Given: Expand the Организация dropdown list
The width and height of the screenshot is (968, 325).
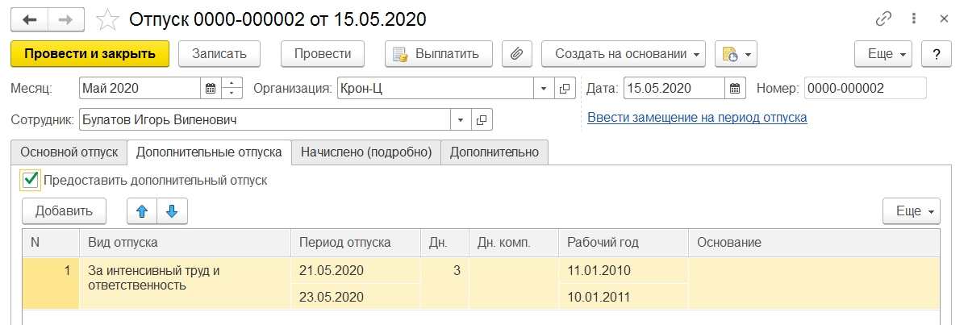Looking at the screenshot, I should pyautogui.click(x=544, y=89).
